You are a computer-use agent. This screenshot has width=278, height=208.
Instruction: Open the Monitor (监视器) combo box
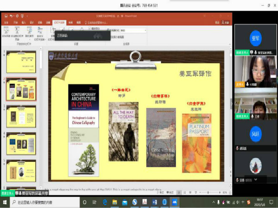pyautogui.click(x=133, y=31)
